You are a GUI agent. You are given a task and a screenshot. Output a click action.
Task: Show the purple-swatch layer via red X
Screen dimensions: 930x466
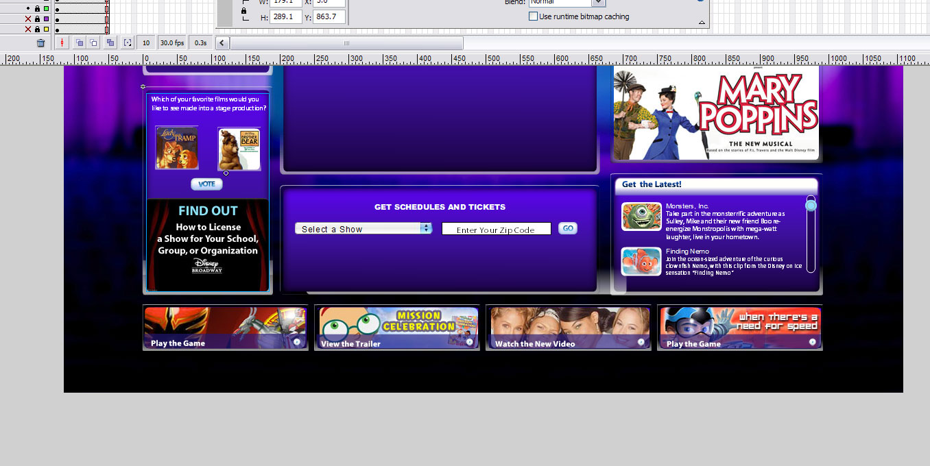28,19
